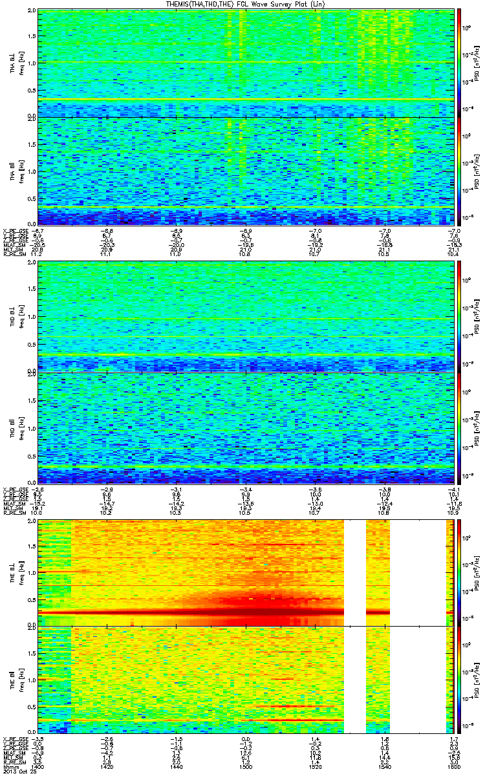Image resolution: width=485 pixels, height=776 pixels.
Task: Click the '1420' time tick label
Action: [x=107, y=768]
